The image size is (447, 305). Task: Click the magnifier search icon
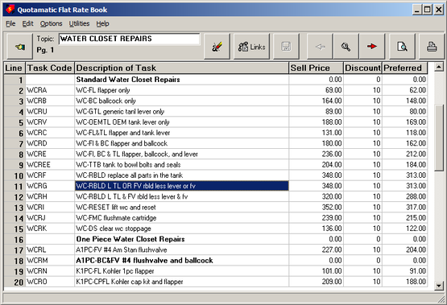(346, 47)
